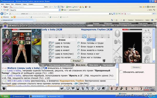This screenshot has height=98, width=157.
Task: Select block option блок груди и живота
Action: (x=78, y=47)
